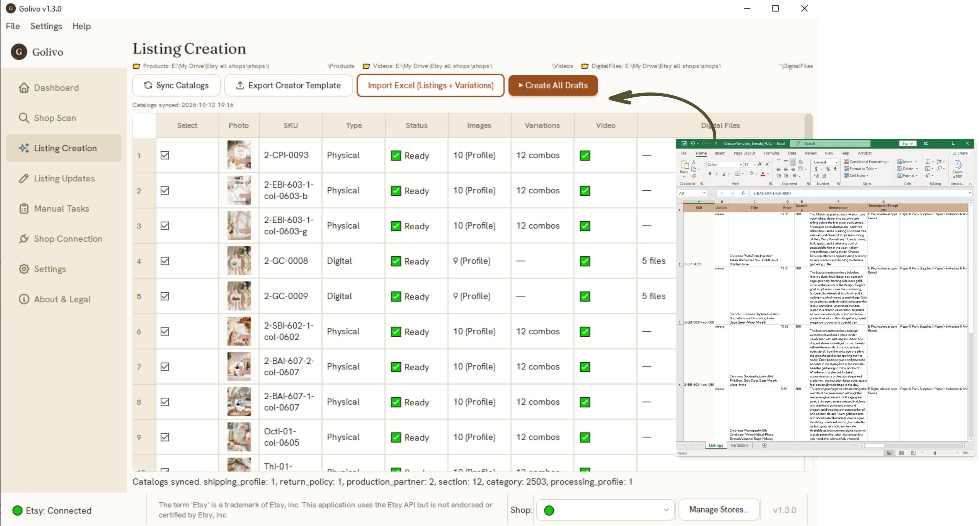Viewport: 979px width, 526px height.
Task: Click Import Excel (Listings + Variations)
Action: (x=431, y=86)
